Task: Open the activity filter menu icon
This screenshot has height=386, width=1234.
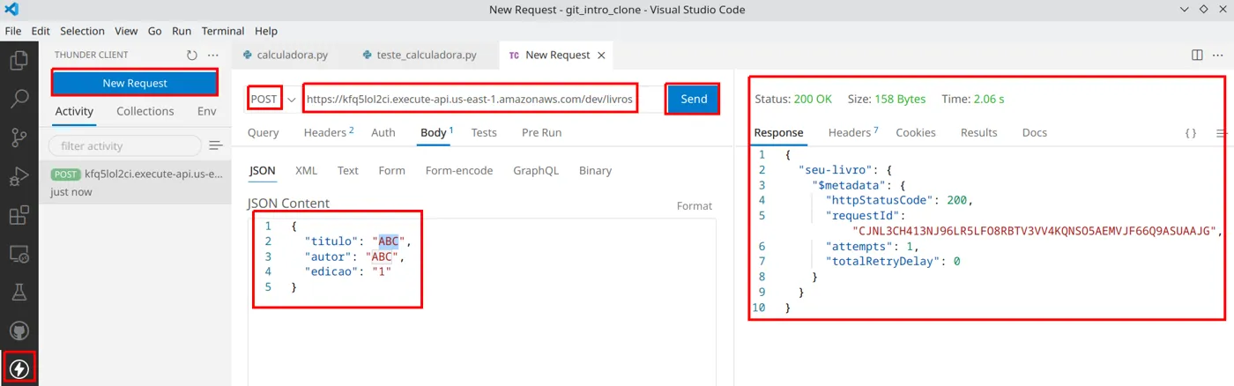Action: pos(216,145)
